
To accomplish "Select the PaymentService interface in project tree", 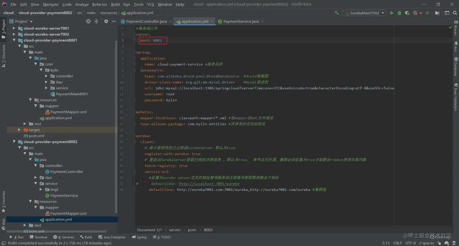I will click(x=62, y=195).
